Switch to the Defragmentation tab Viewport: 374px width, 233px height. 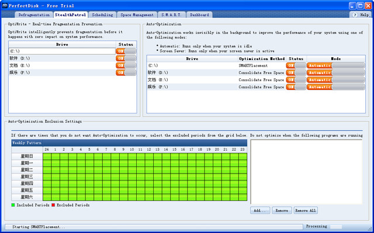point(34,15)
